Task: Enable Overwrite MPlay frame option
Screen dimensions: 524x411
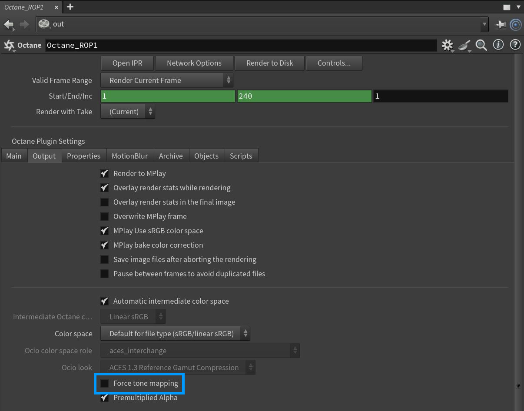Action: tap(105, 216)
